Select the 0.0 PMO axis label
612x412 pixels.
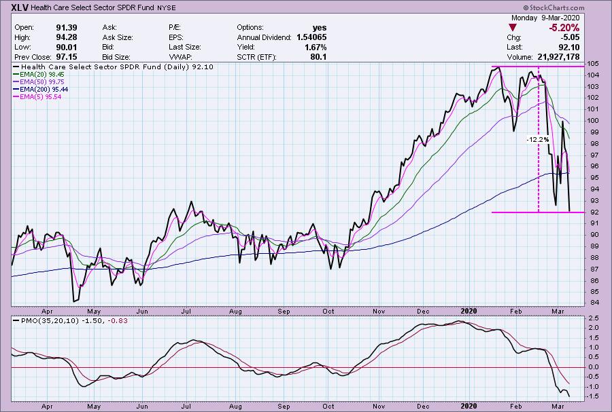click(594, 367)
